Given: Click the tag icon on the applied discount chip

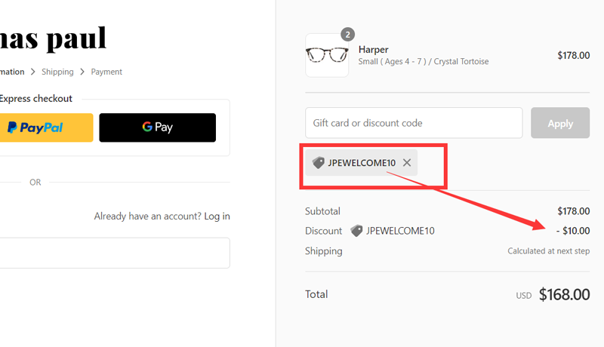Looking at the screenshot, I should 318,163.
